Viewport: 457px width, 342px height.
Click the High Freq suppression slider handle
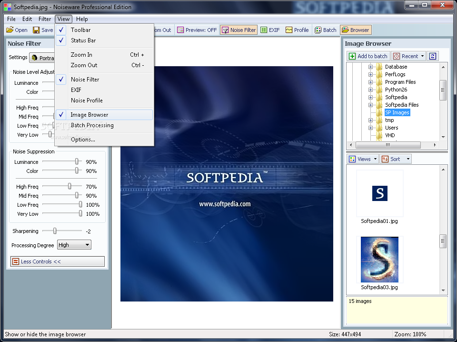(x=70, y=186)
